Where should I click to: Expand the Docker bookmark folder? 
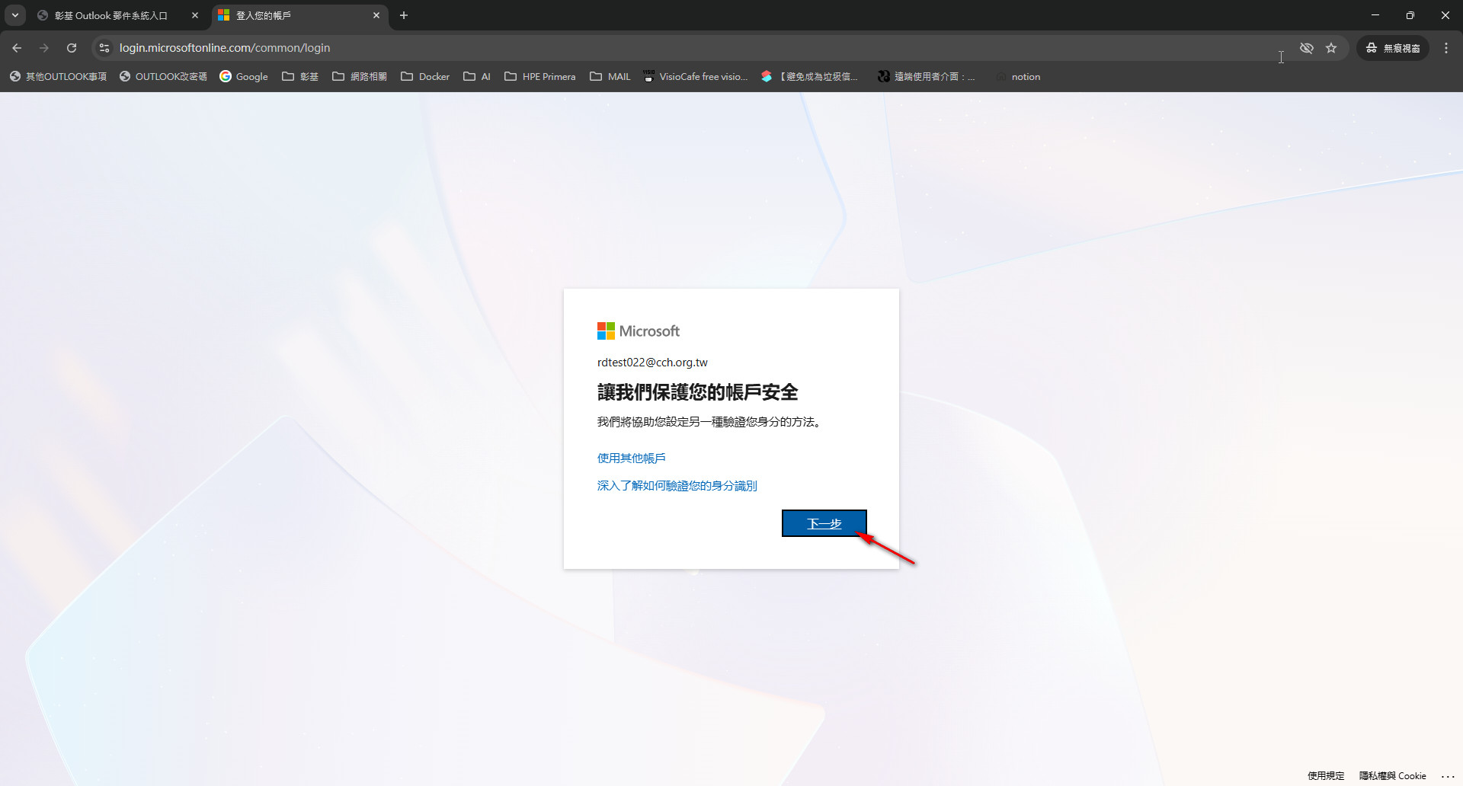point(425,77)
